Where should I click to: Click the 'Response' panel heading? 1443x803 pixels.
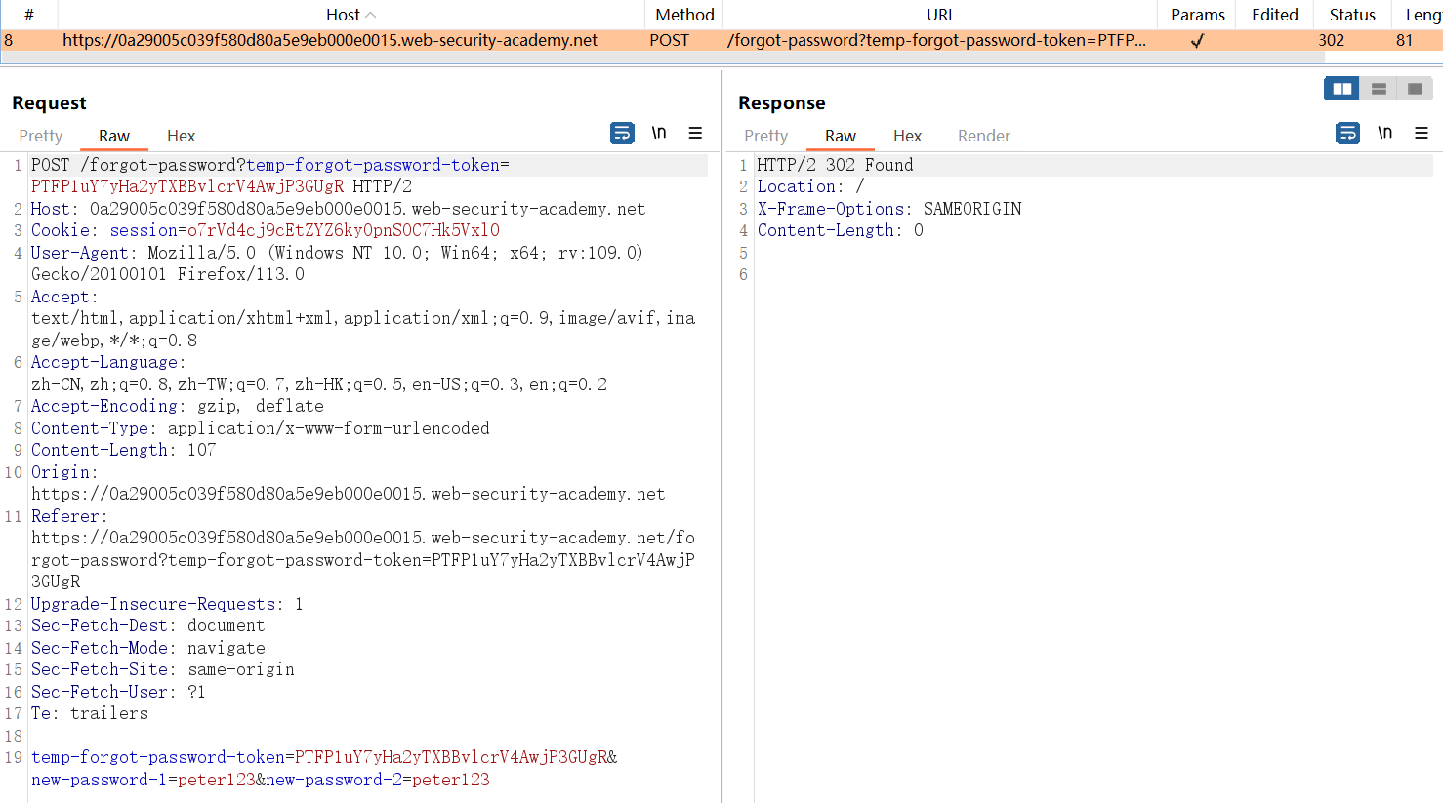pos(781,102)
